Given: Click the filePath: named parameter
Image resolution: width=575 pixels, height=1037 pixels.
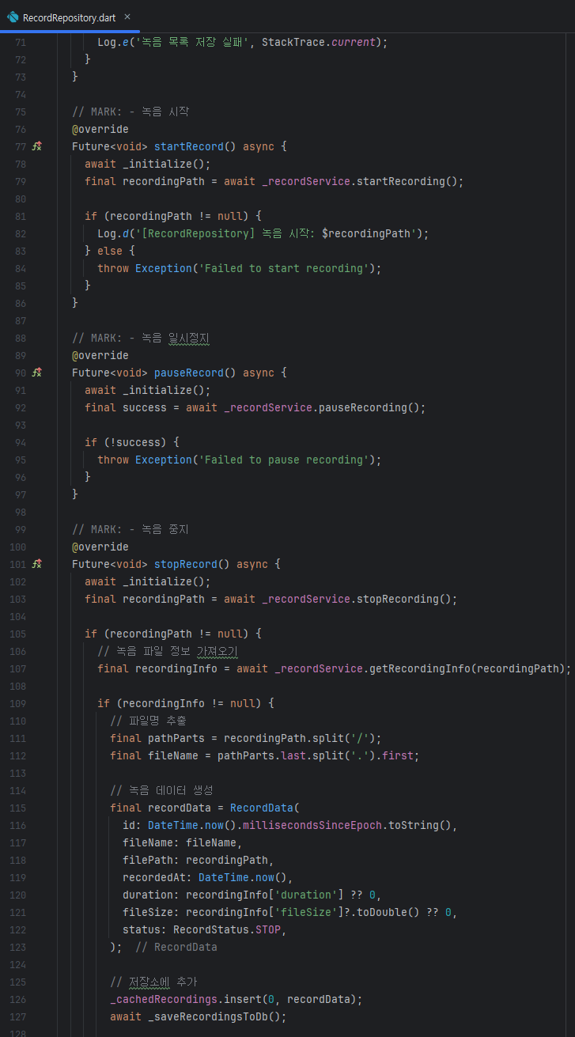Looking at the screenshot, I should click(151, 860).
